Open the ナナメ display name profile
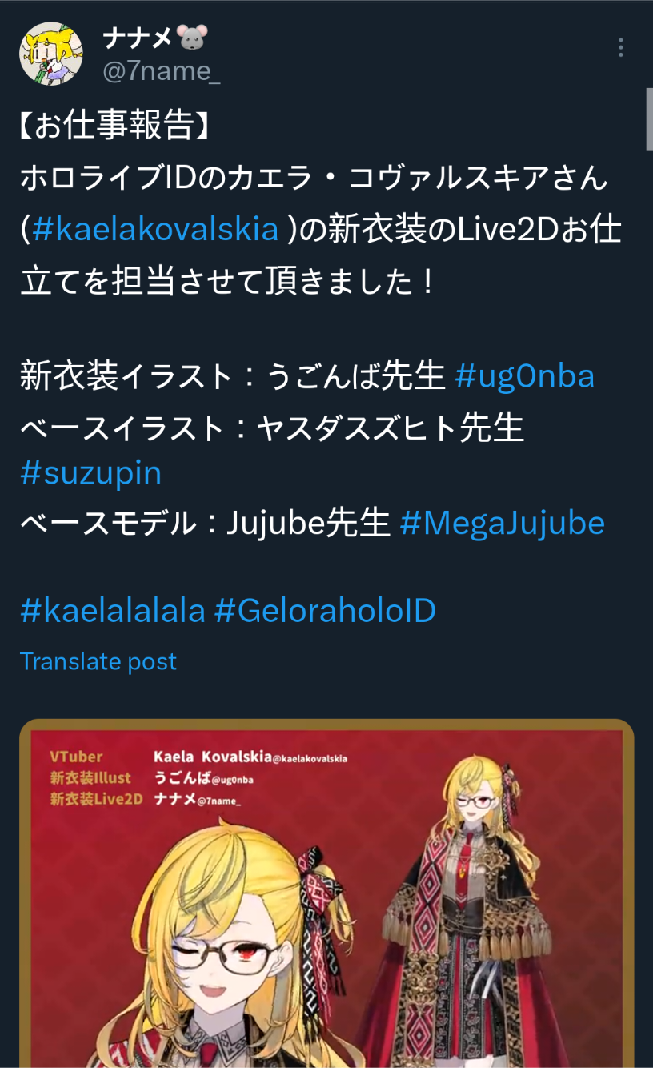 point(139,37)
